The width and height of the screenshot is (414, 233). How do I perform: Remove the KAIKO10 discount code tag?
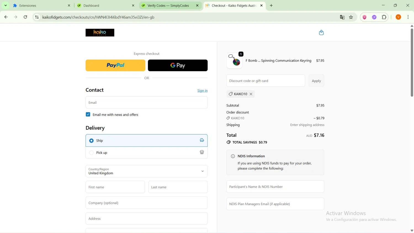(251, 94)
